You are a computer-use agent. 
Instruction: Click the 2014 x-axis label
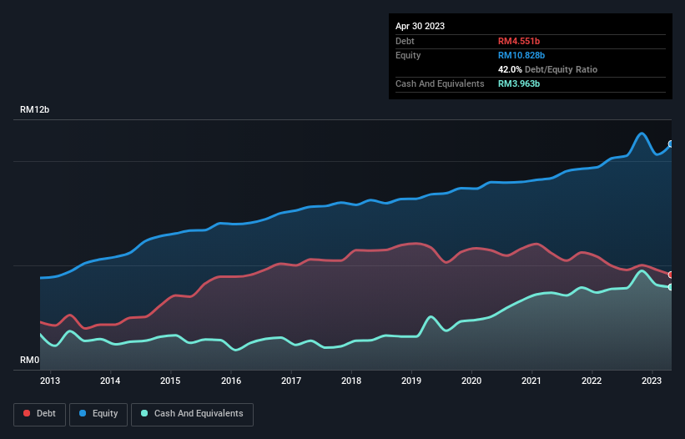pos(110,381)
